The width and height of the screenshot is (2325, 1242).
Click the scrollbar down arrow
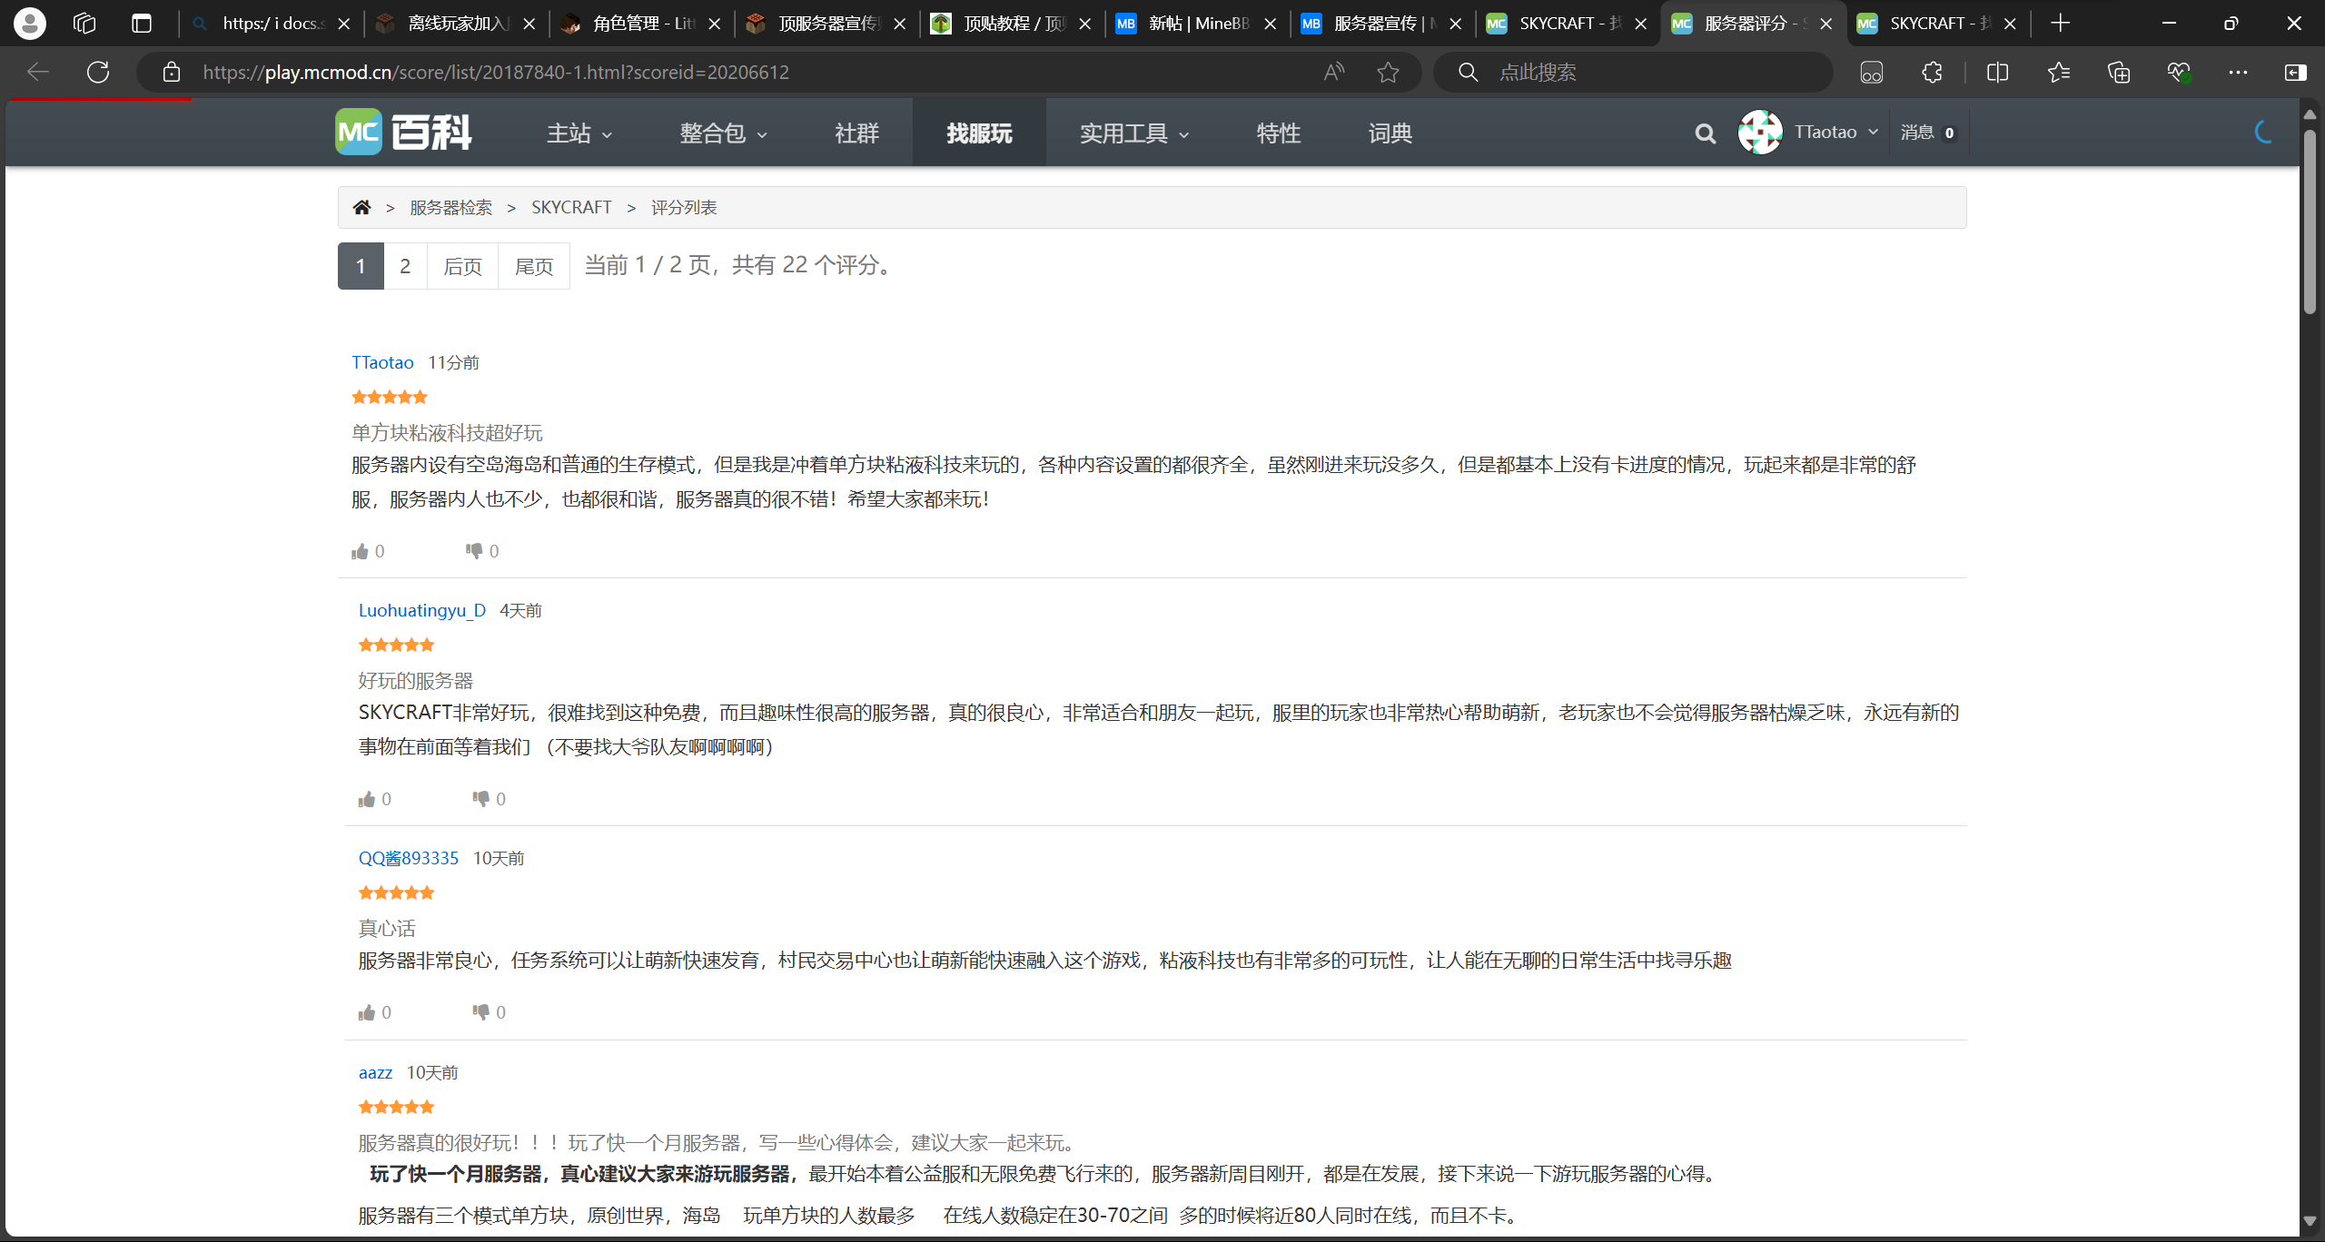click(2310, 1222)
